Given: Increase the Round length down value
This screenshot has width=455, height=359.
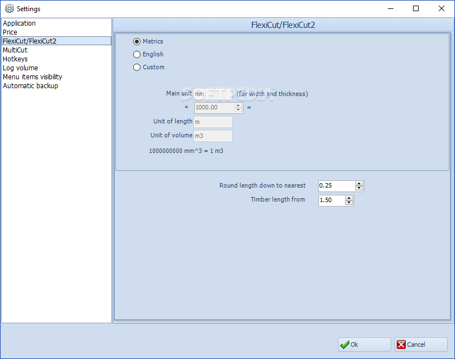Looking at the screenshot, I should 359,184.
